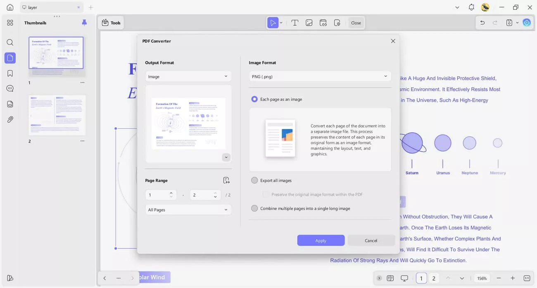Enable two-page view in the status bar
537x288 pixels.
click(390, 278)
